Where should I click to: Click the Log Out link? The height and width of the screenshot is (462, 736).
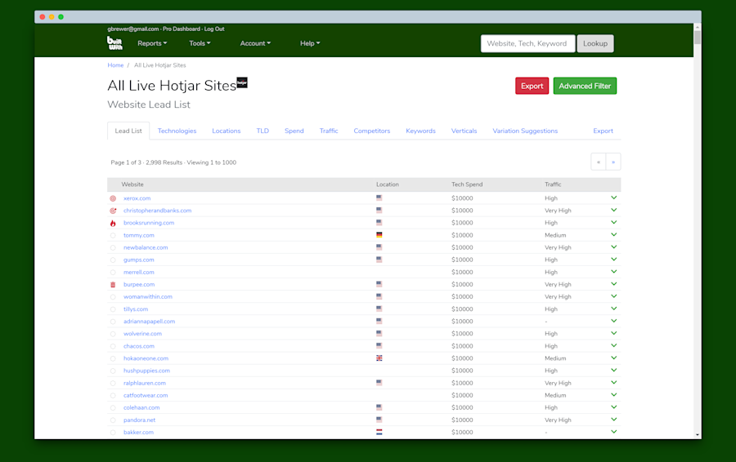[214, 29]
